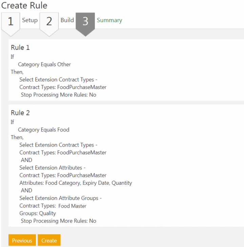This screenshot has height=247, width=244.
Task: Select Rule 1 'Contract Types: FoodPurchaseMaster' line
Action: coord(63,87)
